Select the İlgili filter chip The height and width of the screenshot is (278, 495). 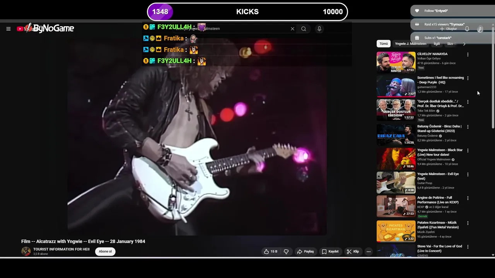tap(437, 44)
